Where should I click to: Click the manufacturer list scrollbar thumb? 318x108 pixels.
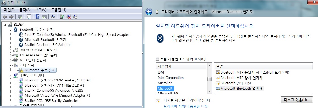(x=210, y=79)
